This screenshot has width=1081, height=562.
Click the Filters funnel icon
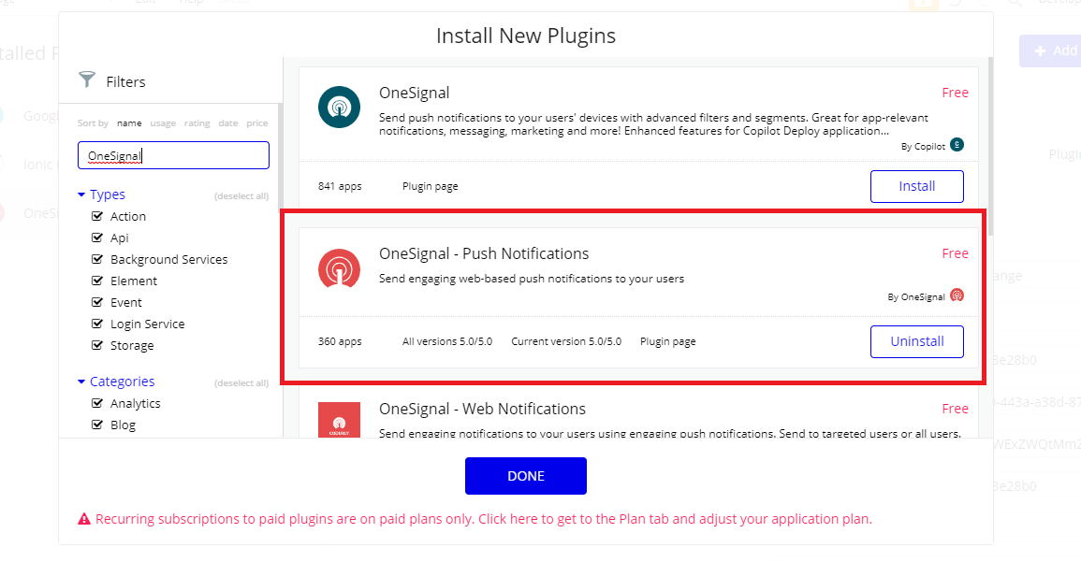tap(87, 80)
